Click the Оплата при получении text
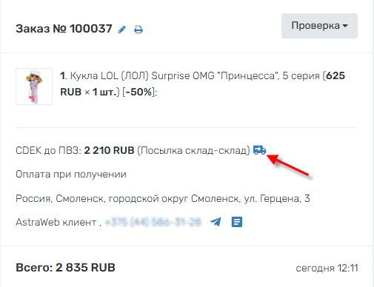Screen dimensions: 374x287 [x=71, y=174]
